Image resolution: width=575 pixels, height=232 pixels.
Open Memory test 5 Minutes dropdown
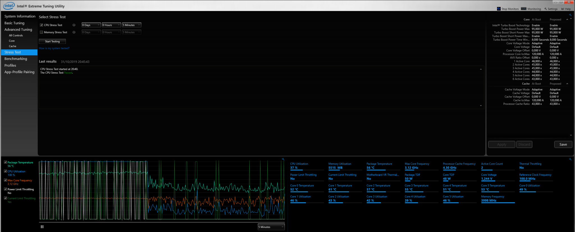[x=131, y=32]
